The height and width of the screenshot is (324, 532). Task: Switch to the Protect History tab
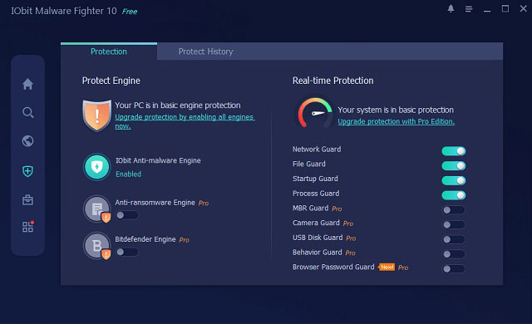pyautogui.click(x=205, y=52)
